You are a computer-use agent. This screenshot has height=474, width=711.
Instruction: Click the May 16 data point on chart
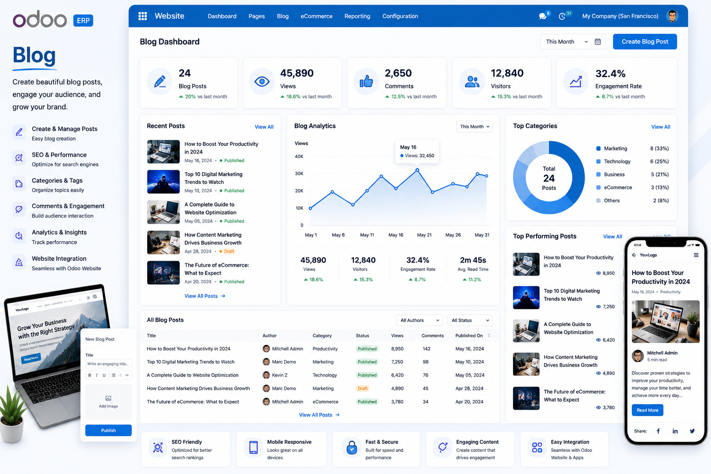tap(418, 170)
